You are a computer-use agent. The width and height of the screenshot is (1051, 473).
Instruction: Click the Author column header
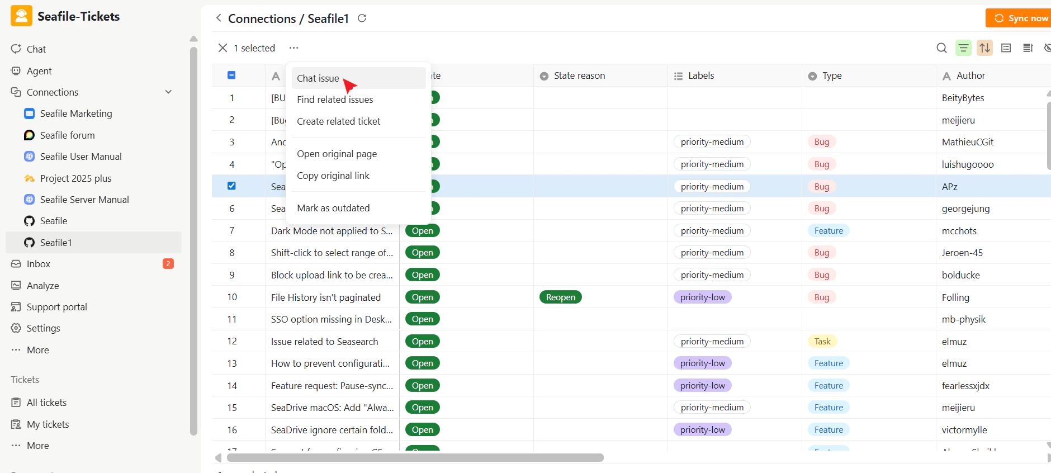click(993, 75)
